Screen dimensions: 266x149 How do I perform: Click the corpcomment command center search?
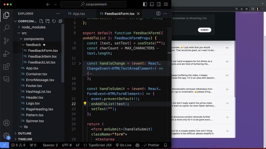point(94,5)
